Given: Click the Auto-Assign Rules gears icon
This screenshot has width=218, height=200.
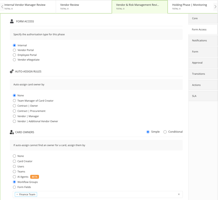Looking at the screenshot, I should tap(12, 71).
